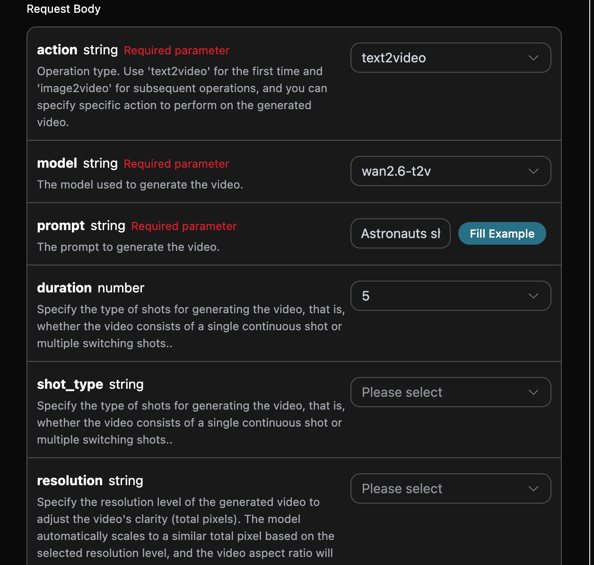Click the bold 'resolution' parameter name

[x=70, y=481]
